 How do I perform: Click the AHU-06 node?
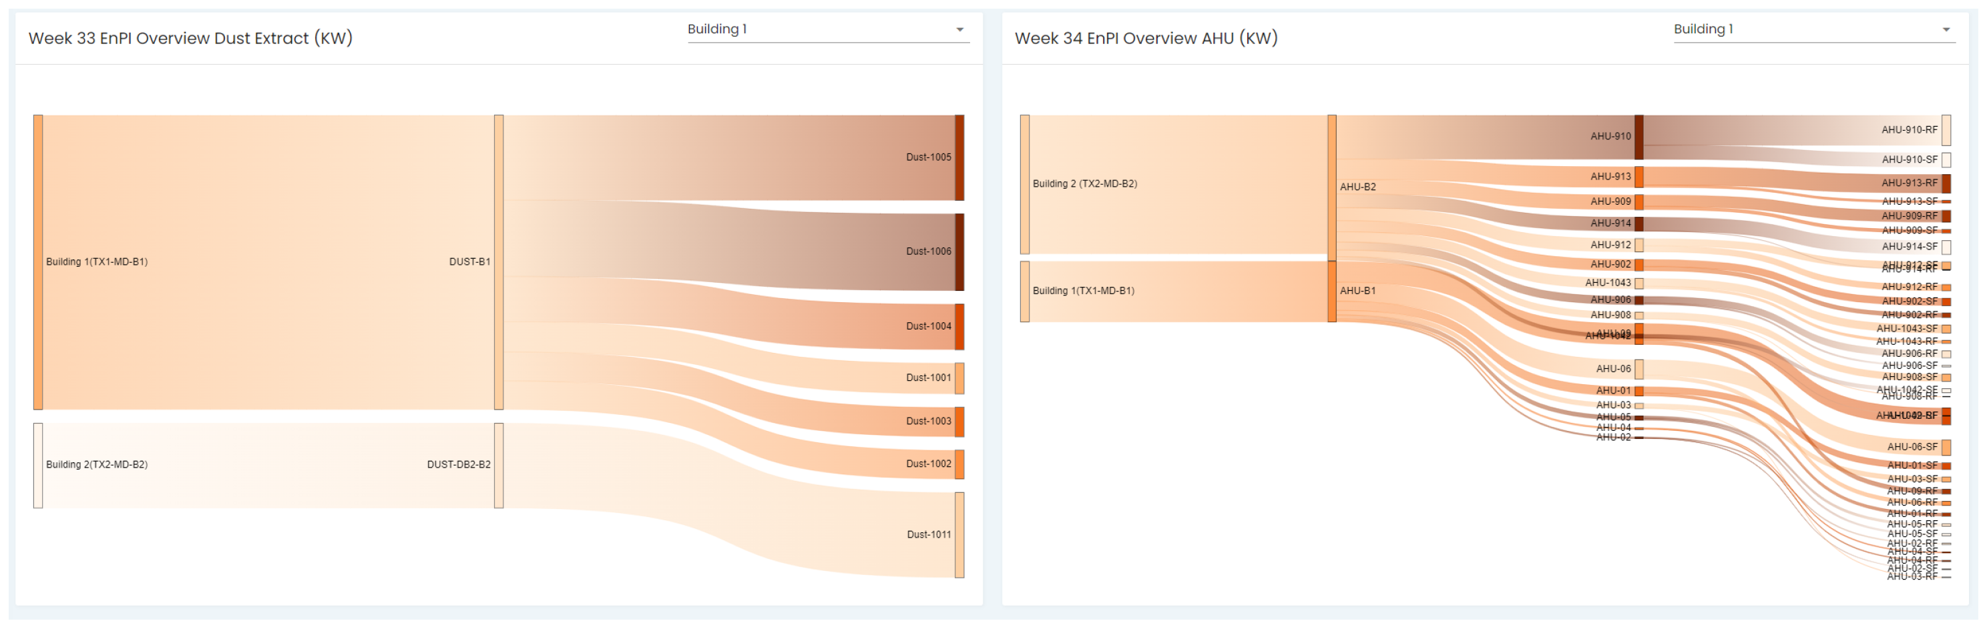(x=1639, y=369)
